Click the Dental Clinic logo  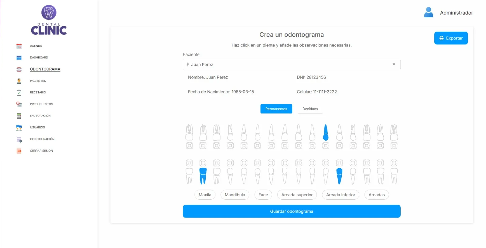point(49,20)
